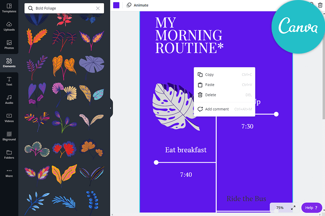Open the Text sidebar tab
Screen dimensions: 325x216
point(9,81)
